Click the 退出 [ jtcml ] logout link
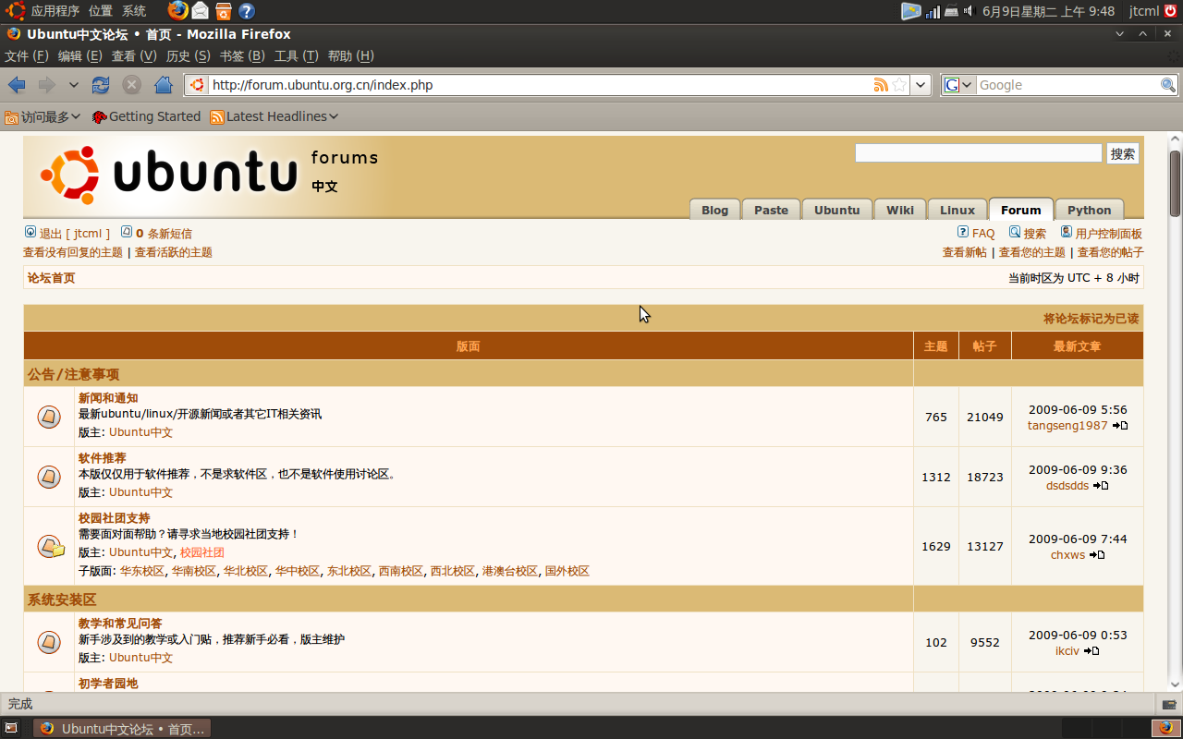 click(x=74, y=234)
